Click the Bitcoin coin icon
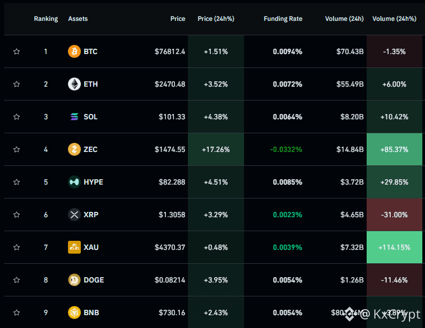425x328 pixels. point(74,51)
